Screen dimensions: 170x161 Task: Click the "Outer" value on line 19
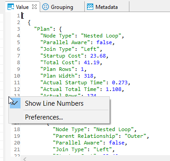[135, 136]
